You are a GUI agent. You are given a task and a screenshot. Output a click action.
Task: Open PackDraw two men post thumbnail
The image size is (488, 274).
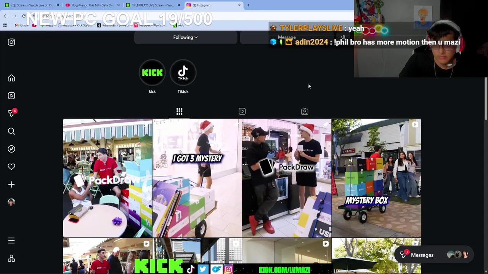[287, 178]
